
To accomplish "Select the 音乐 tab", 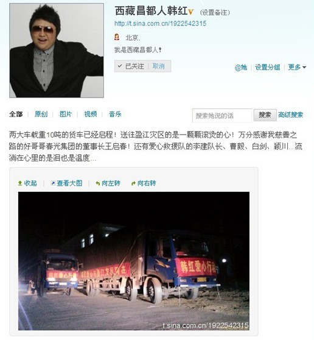I will pyautogui.click(x=115, y=114).
